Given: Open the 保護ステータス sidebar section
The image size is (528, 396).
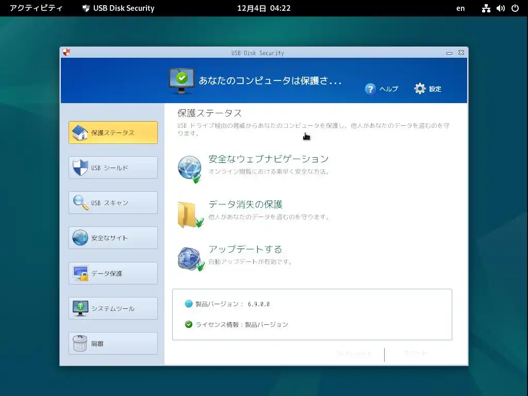Looking at the screenshot, I should pos(113,133).
